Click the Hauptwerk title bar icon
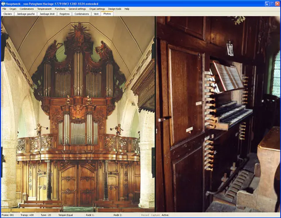281x218 pixels. 3,3
